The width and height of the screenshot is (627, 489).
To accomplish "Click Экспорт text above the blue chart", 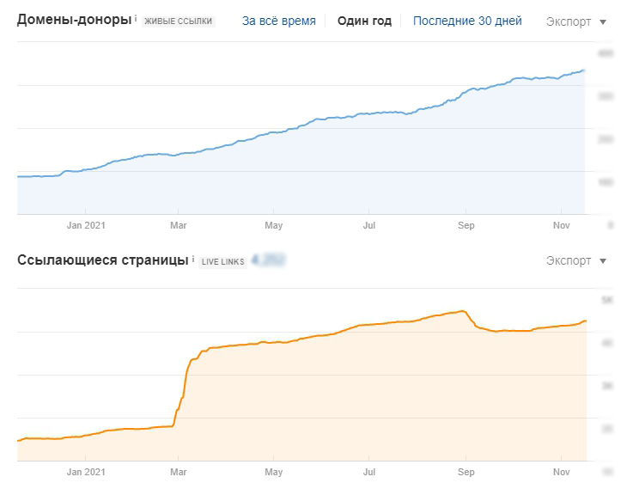I will [x=569, y=21].
